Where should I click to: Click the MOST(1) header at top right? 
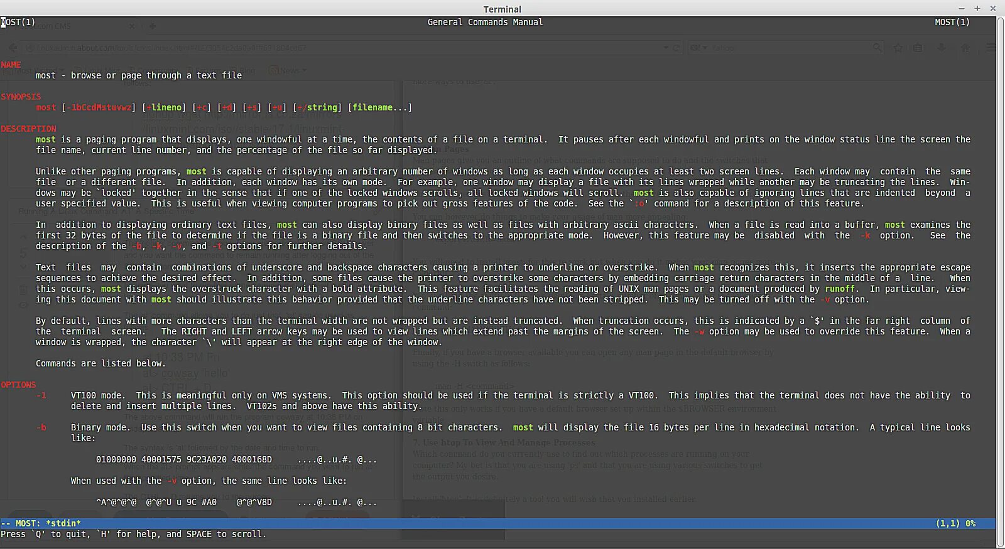[x=952, y=22]
